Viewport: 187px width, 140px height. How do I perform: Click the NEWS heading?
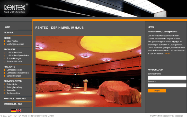pyautogui.click(x=151, y=27)
